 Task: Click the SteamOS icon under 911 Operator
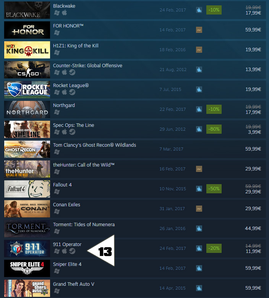click(72, 251)
